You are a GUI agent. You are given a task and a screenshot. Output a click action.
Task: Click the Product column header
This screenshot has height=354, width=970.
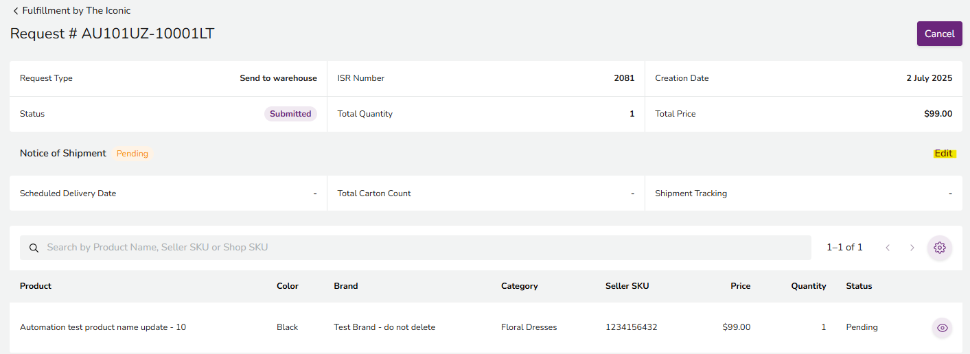point(36,286)
